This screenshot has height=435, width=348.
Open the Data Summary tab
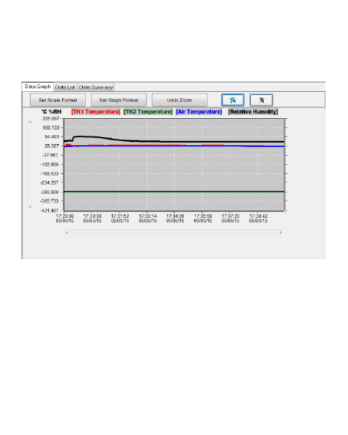(x=96, y=87)
